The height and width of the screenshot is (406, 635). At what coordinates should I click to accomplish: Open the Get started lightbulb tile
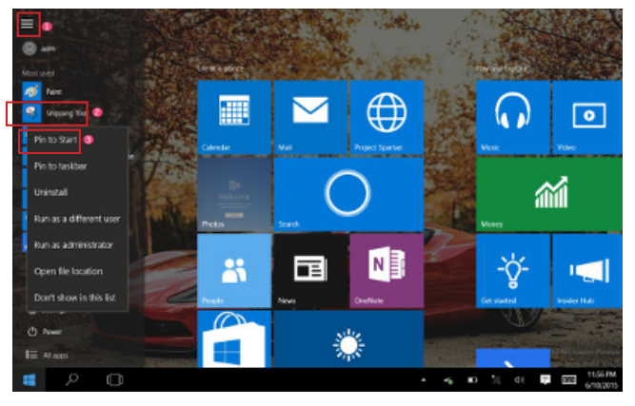(x=513, y=271)
